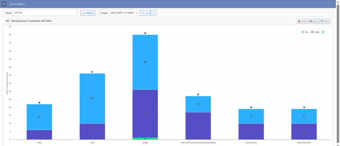Screen dimensions: 340x146
Task: Open the Tabular data view
Action: pyautogui.click(x=325, y=22)
